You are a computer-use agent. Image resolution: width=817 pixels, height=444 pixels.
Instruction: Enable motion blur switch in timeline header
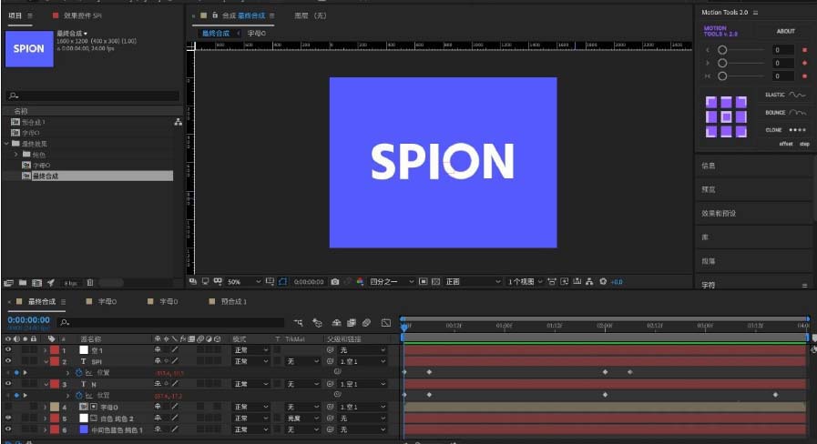(365, 322)
